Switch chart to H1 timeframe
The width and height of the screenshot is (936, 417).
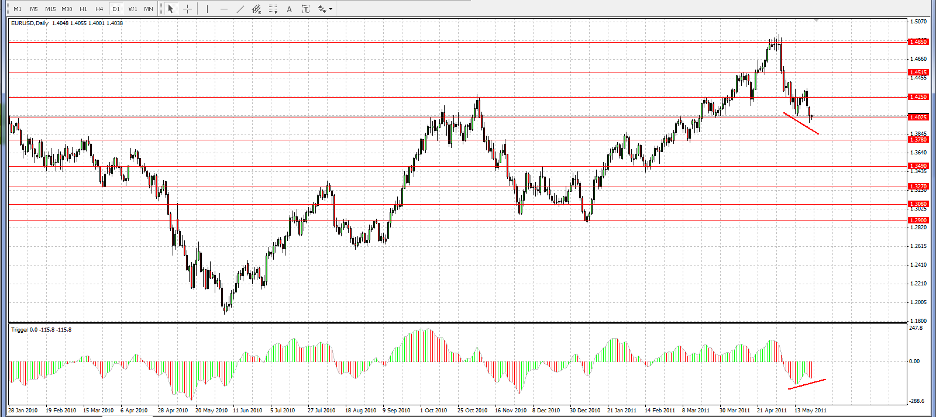click(x=83, y=9)
